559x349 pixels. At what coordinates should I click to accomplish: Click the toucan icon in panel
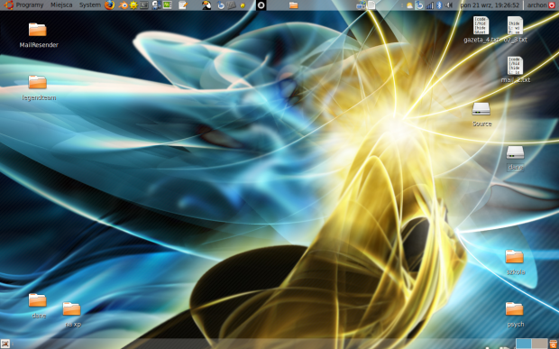click(x=206, y=5)
